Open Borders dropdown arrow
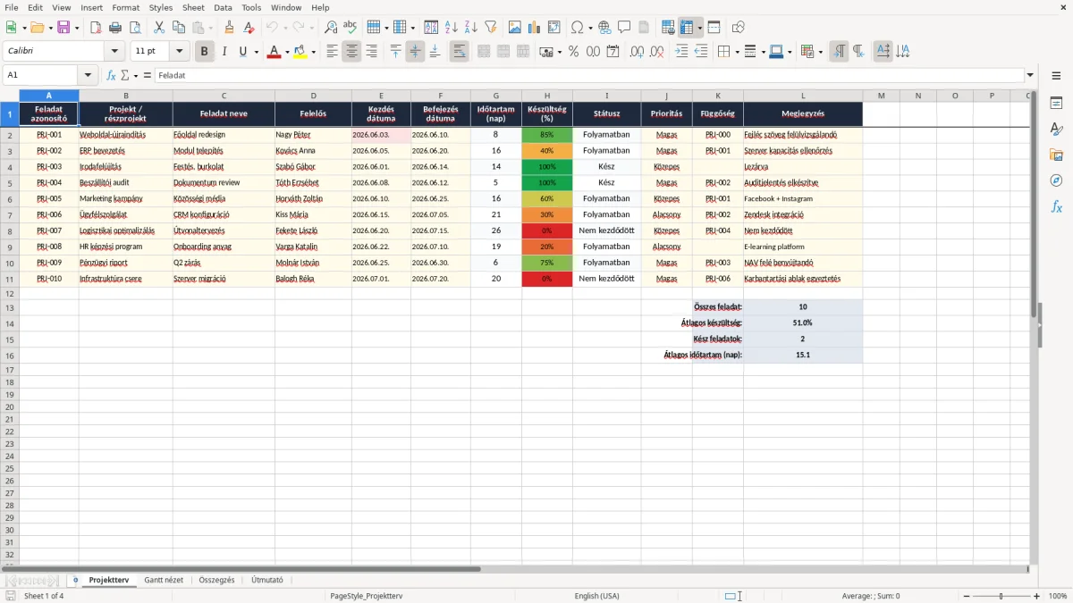 739,52
